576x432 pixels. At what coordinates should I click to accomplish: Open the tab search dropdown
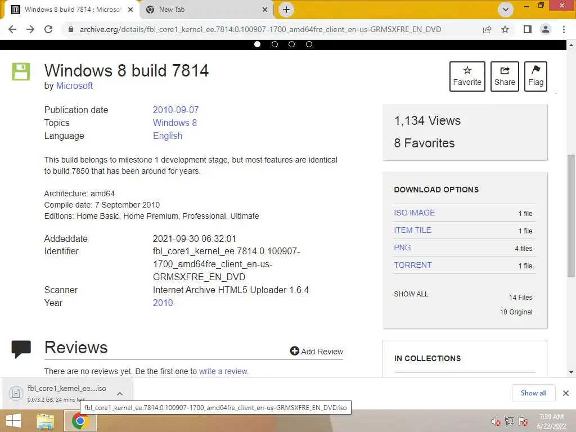(x=506, y=10)
